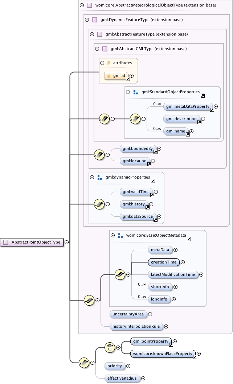
Task: Expand womlcore:knownPlaceProperty element
Action: click(x=199, y=354)
